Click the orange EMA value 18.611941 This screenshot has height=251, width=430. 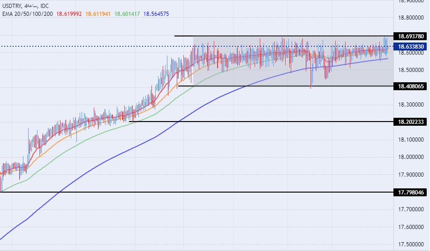(x=98, y=14)
